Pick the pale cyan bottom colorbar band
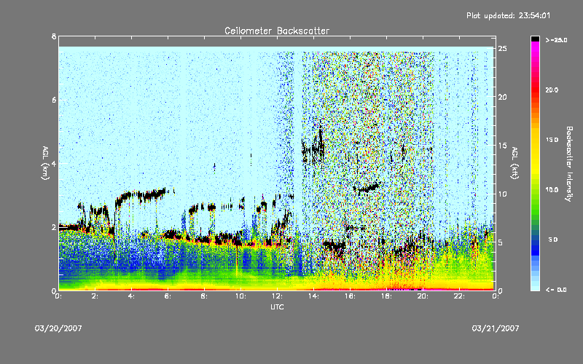 [535, 288]
